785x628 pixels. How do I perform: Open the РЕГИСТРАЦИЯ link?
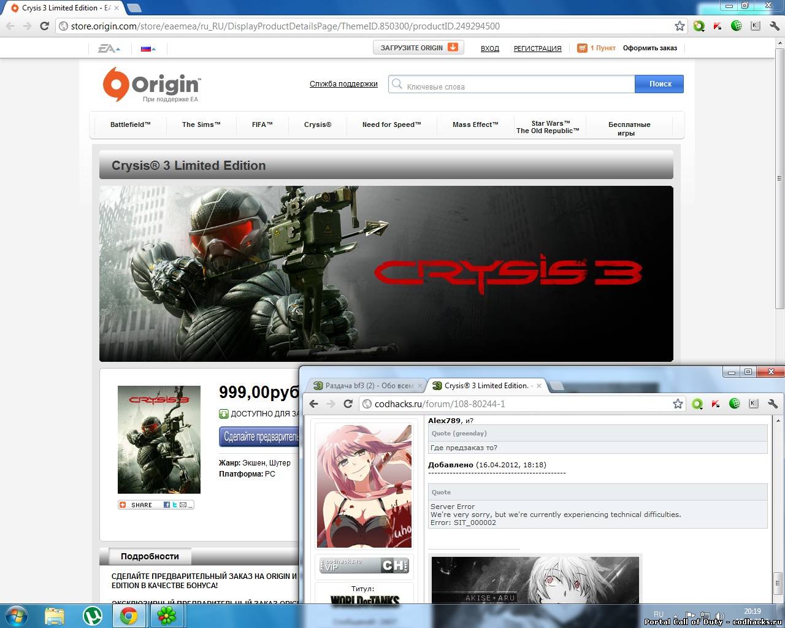[x=537, y=48]
